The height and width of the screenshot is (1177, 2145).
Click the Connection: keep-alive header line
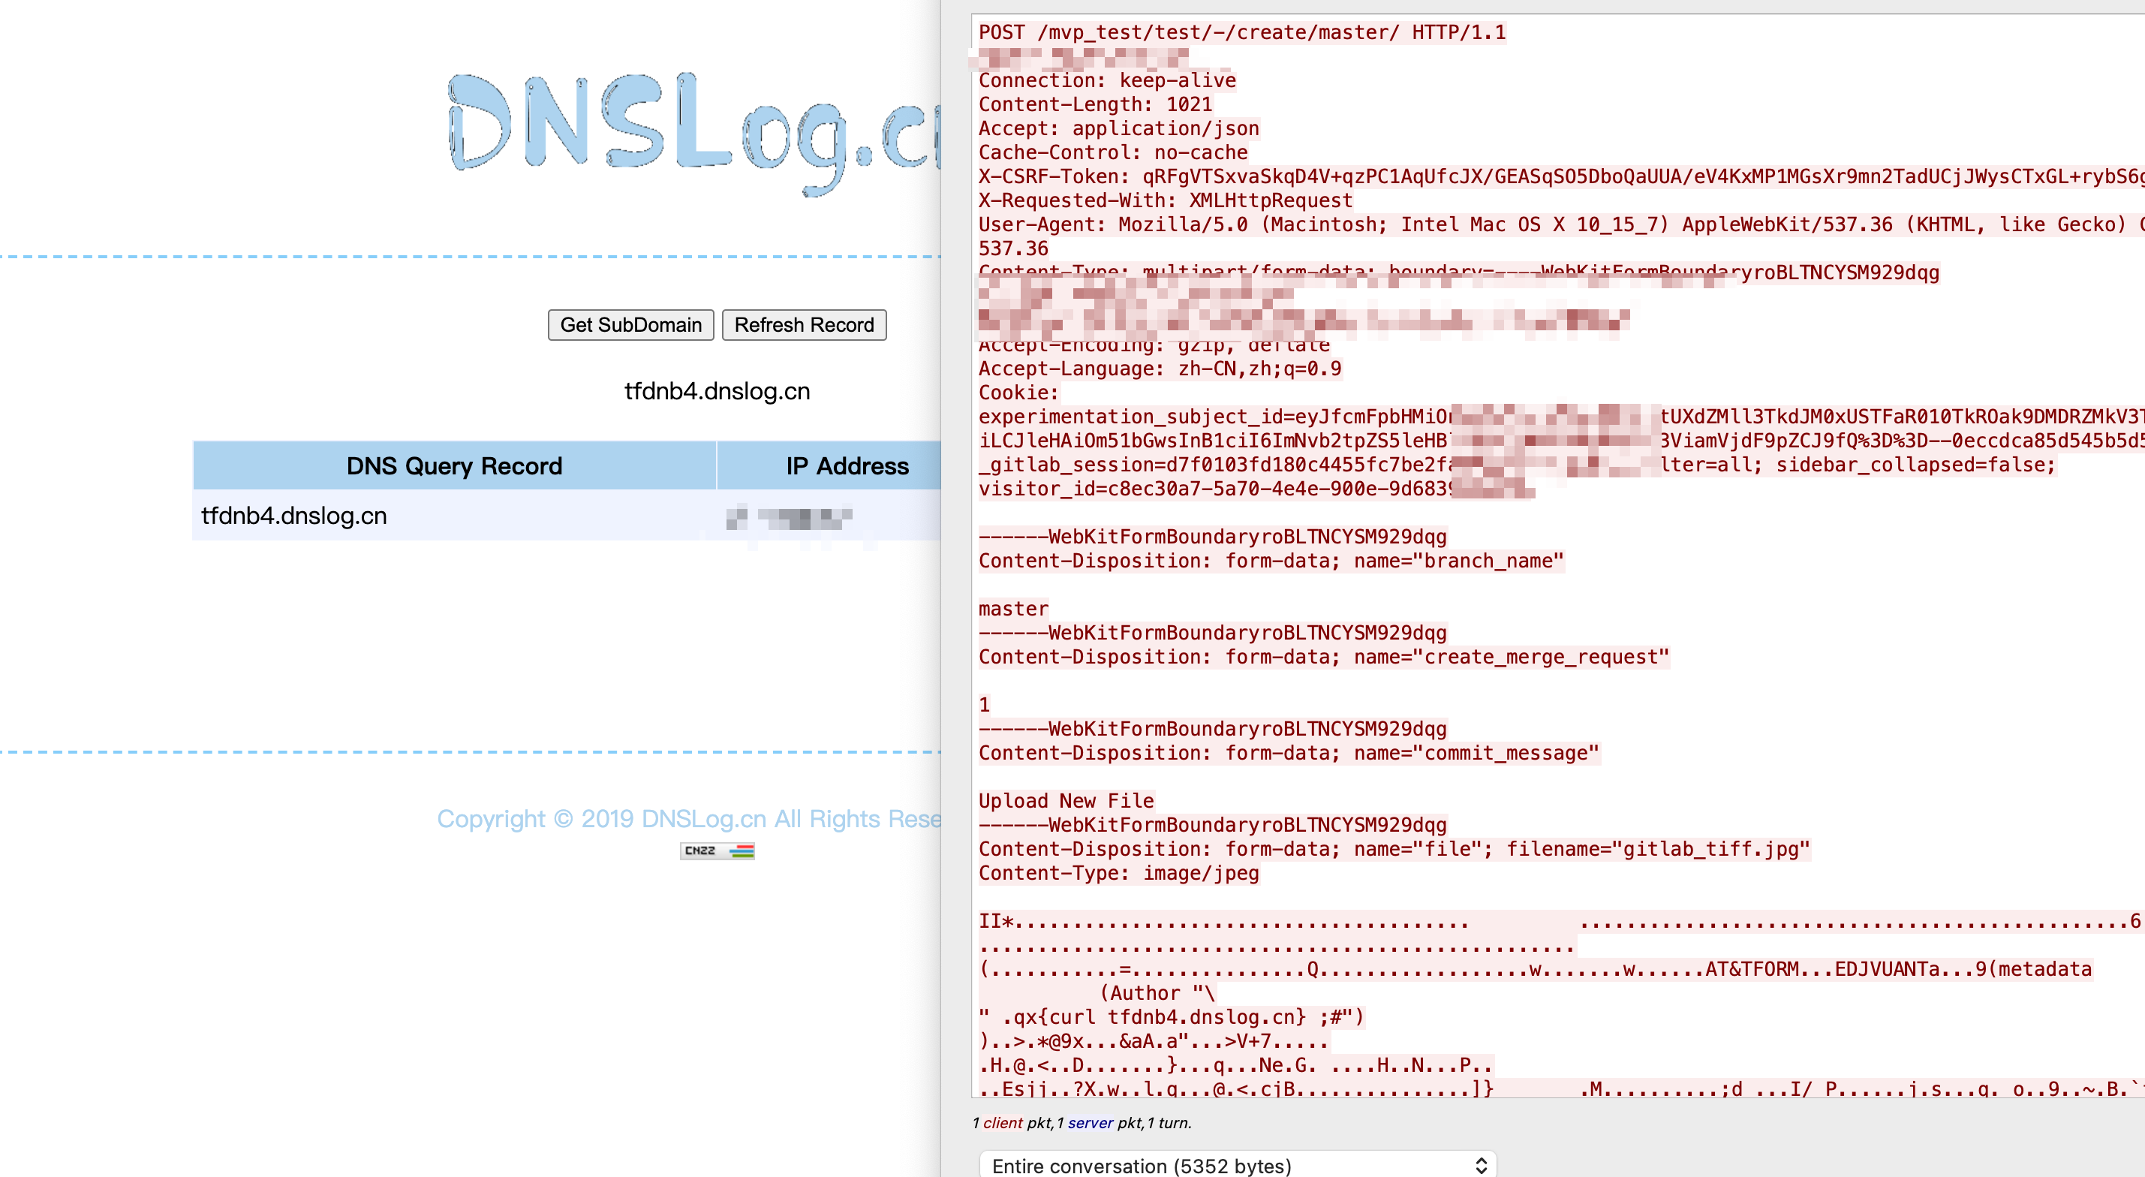click(x=1106, y=81)
